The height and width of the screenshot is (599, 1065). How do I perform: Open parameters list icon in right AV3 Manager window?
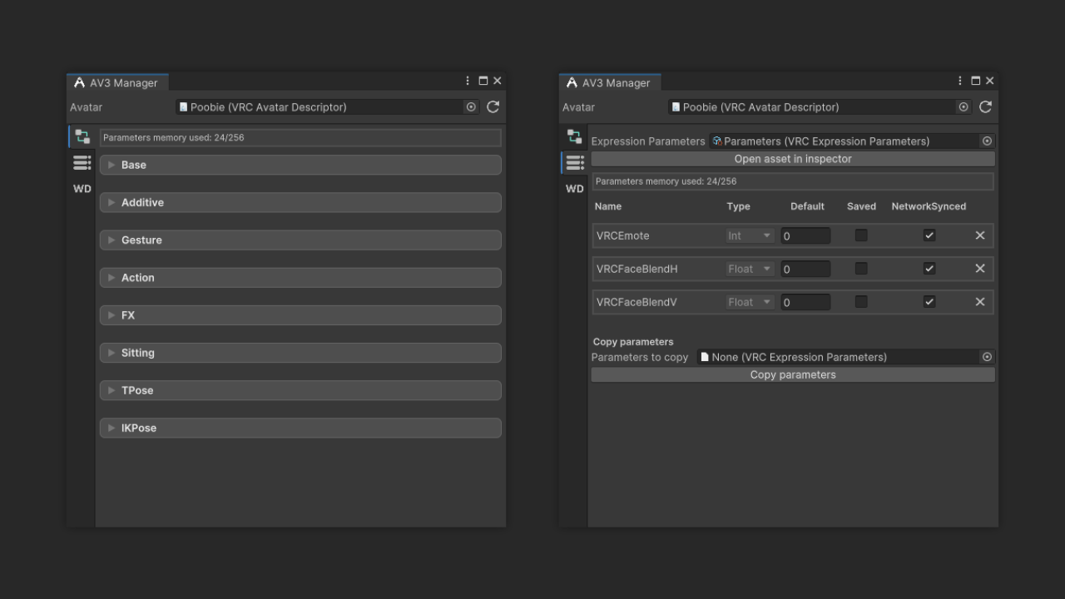coord(574,162)
